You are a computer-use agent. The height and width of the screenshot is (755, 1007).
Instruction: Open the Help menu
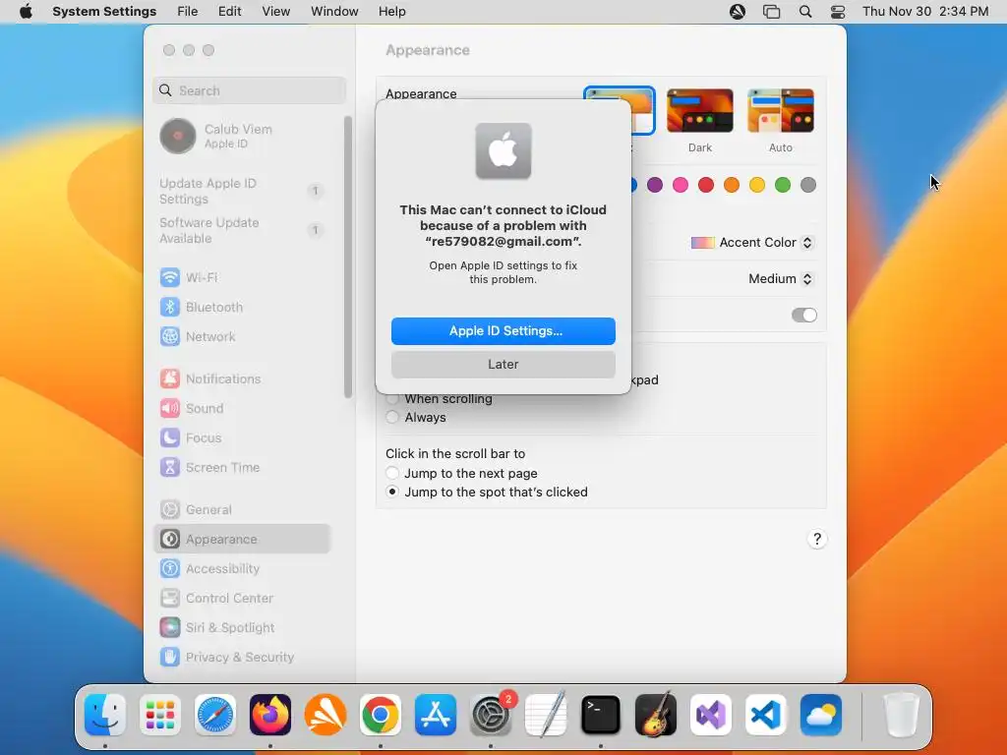click(x=391, y=12)
